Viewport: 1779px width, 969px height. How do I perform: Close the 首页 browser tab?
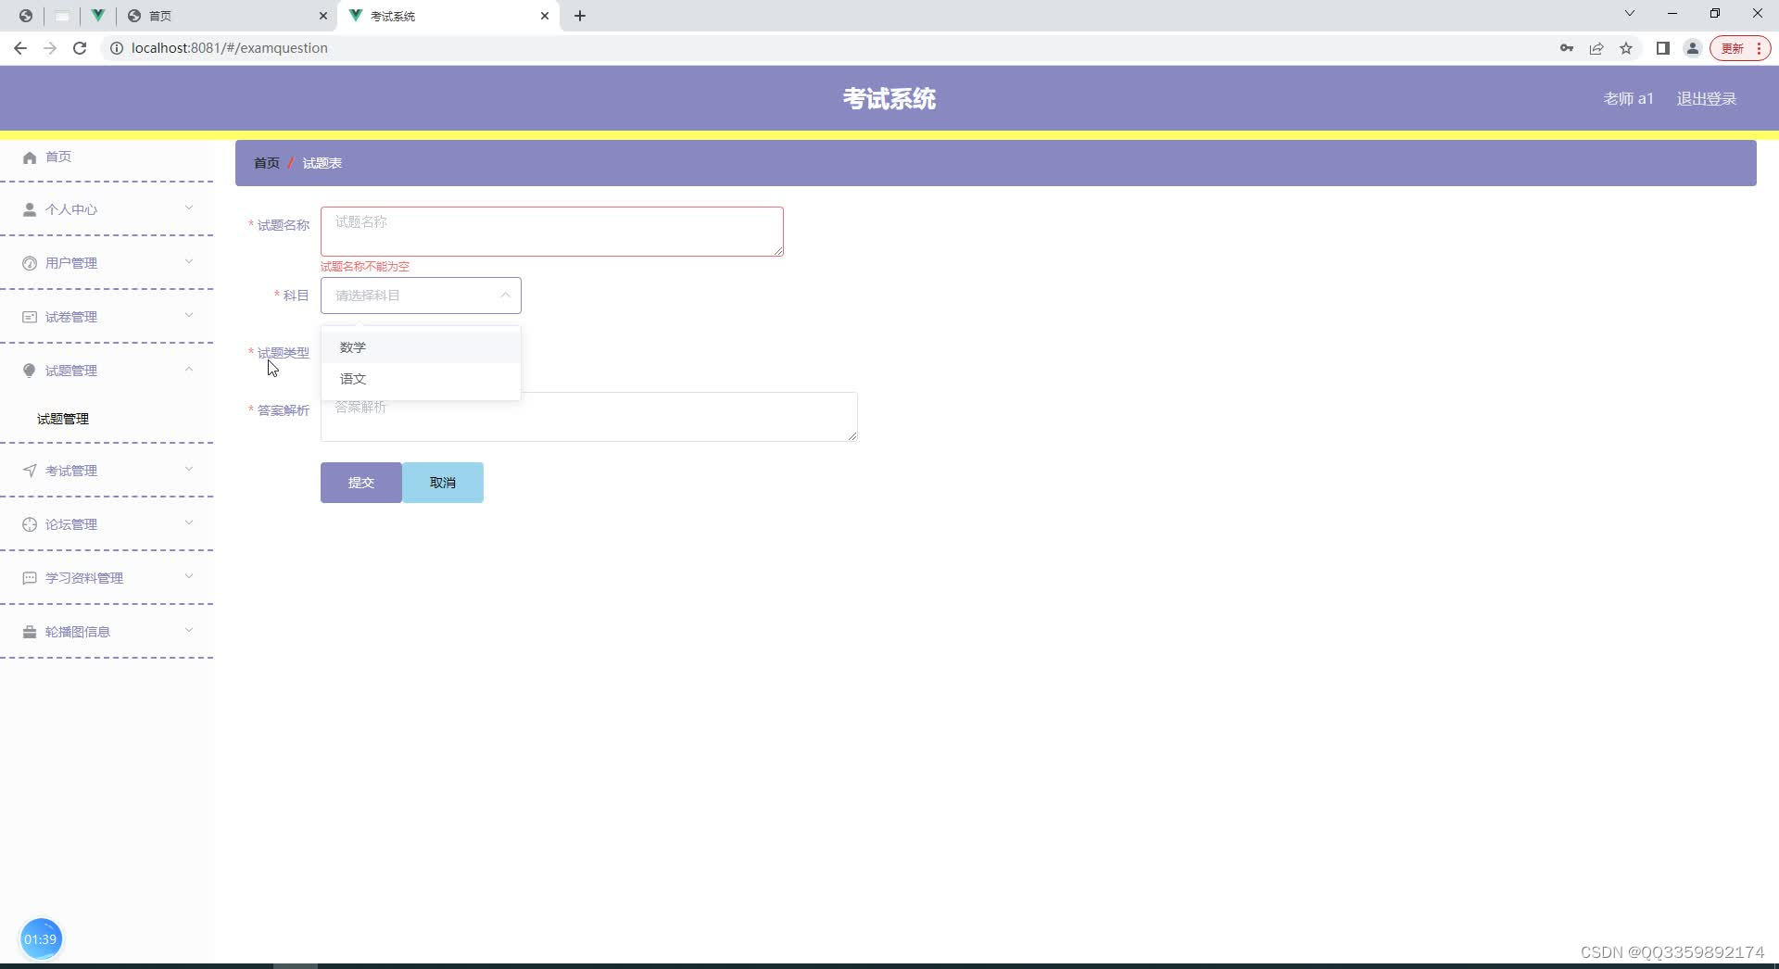click(322, 16)
